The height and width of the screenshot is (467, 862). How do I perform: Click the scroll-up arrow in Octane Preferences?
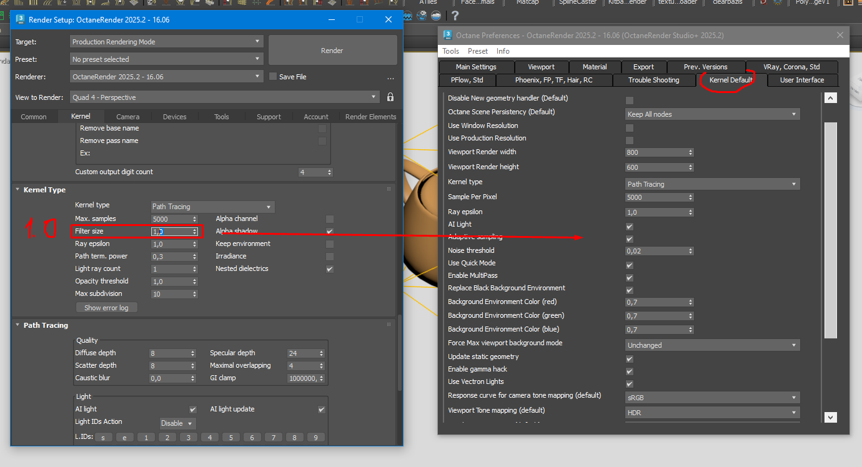pyautogui.click(x=830, y=98)
